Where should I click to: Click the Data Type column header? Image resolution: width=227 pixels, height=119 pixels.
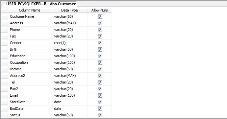70,10
